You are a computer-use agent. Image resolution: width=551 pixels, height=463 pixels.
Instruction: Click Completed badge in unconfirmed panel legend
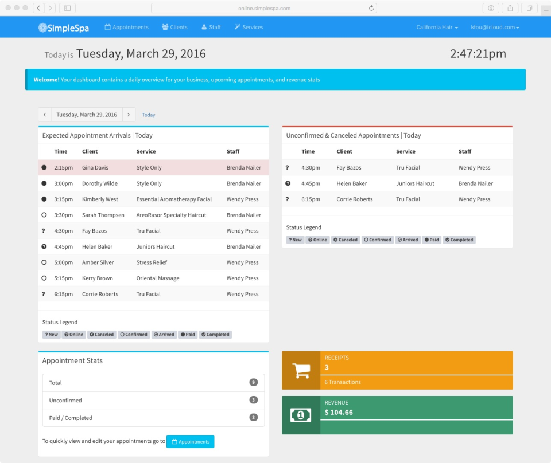coord(459,240)
